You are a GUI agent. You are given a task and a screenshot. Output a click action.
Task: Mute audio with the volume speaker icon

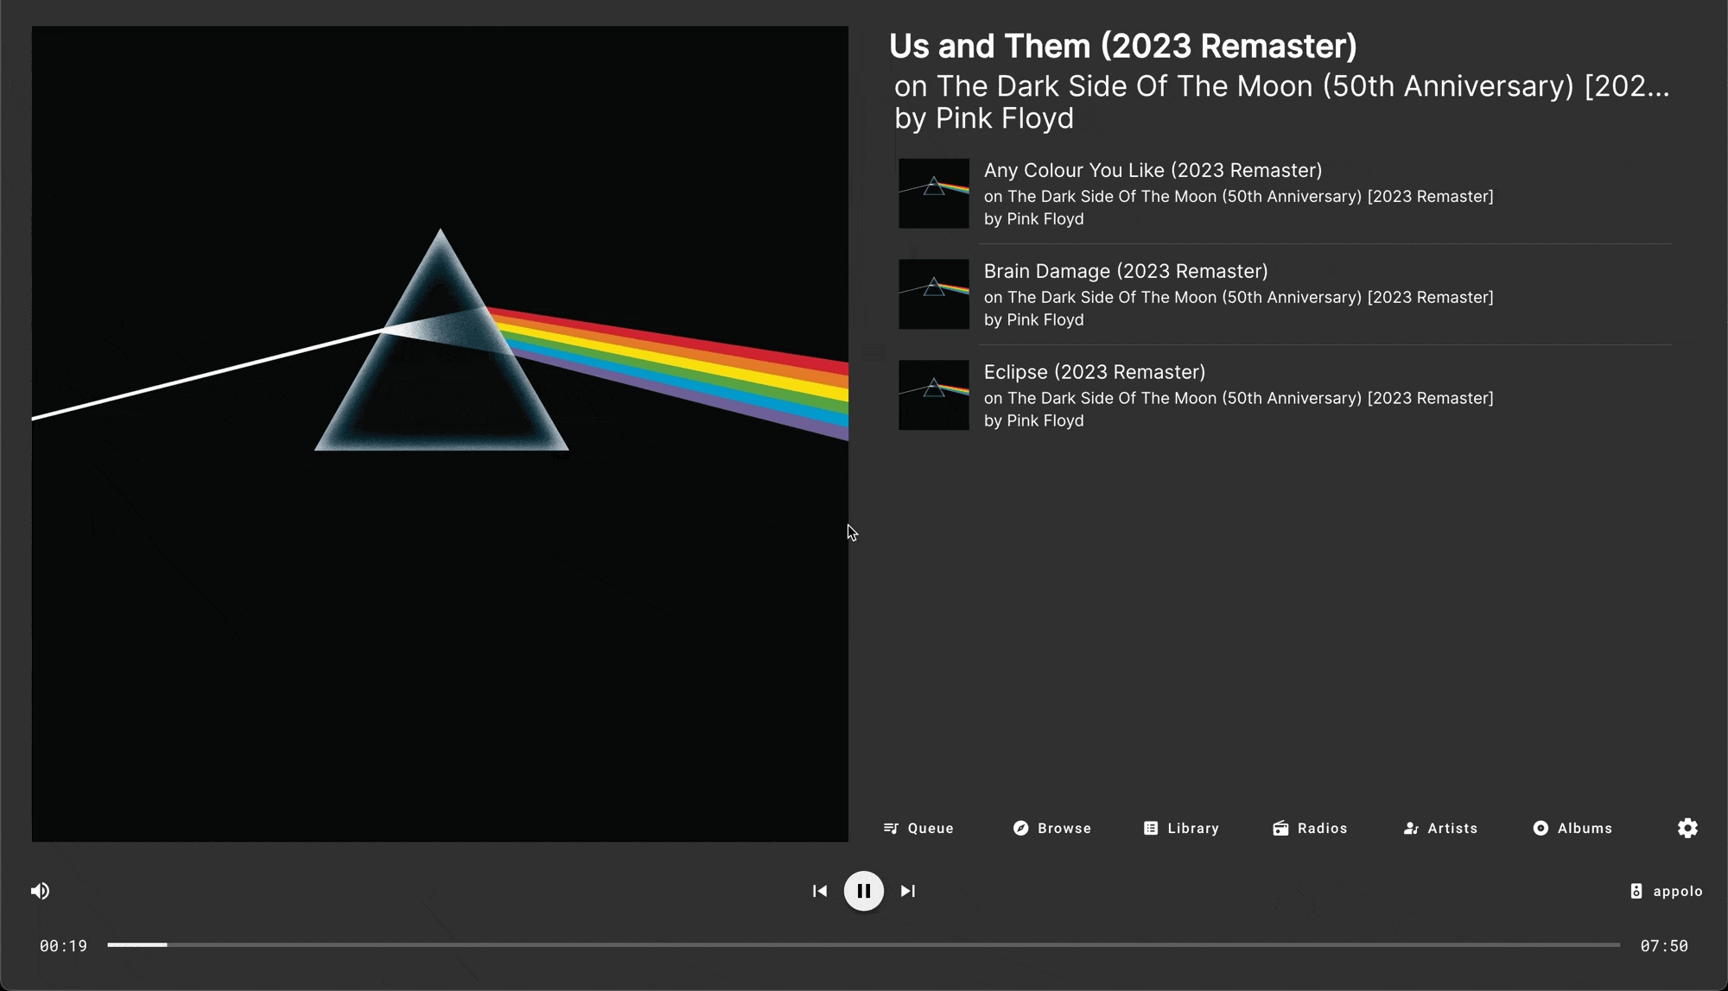40,891
